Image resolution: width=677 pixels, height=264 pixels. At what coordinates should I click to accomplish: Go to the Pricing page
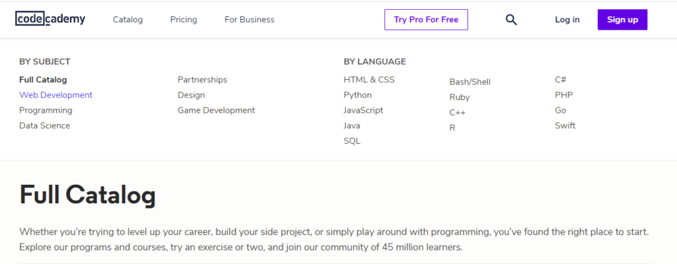coord(183,20)
